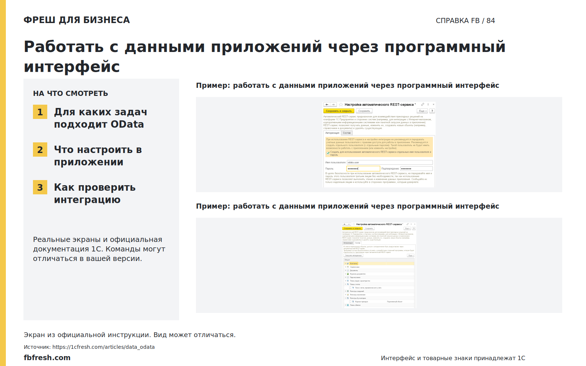Image resolution: width=586 pixels, height=366 pixels.
Task: Open the three-dot menu in the password-form screenshot
Action: pos(428,104)
